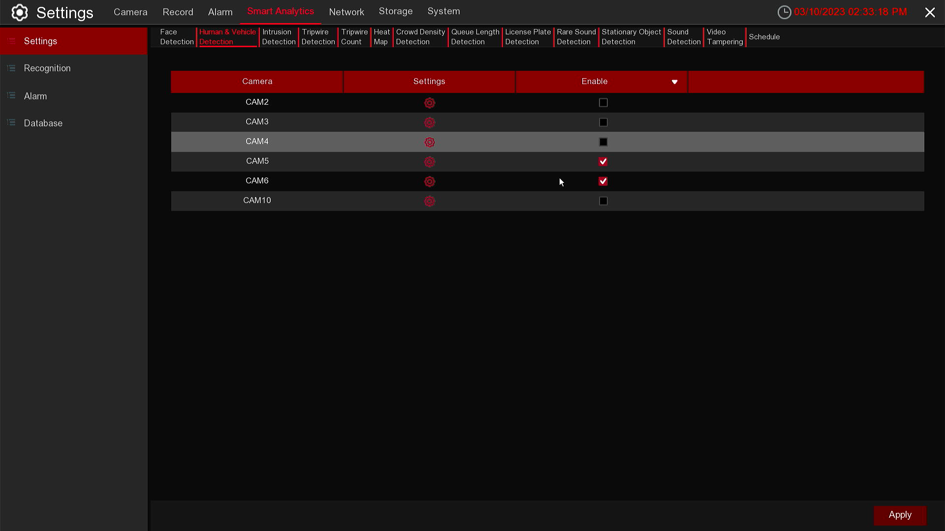Open CAM10 settings gear icon
The image size is (945, 531).
(429, 201)
